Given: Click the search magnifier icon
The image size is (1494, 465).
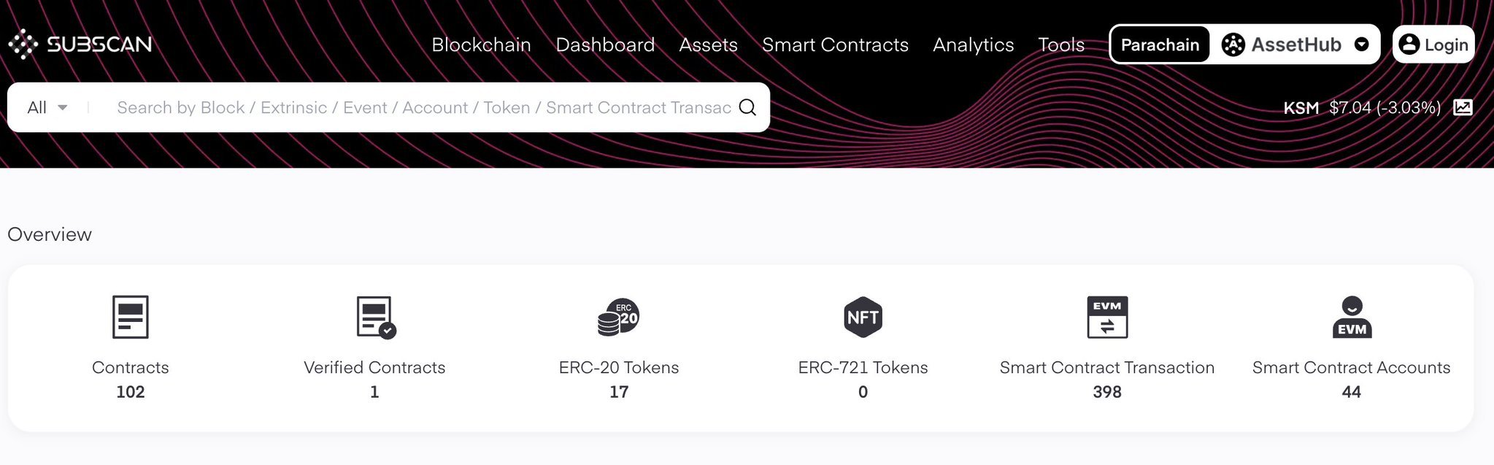Looking at the screenshot, I should [x=747, y=107].
